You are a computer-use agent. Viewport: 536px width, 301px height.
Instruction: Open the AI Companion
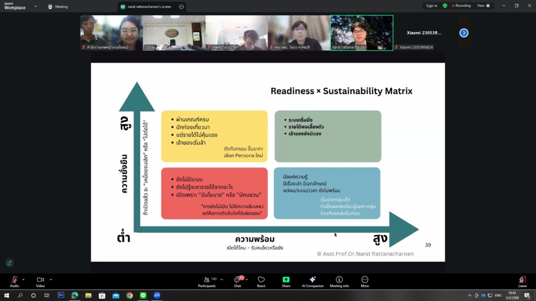(312, 281)
